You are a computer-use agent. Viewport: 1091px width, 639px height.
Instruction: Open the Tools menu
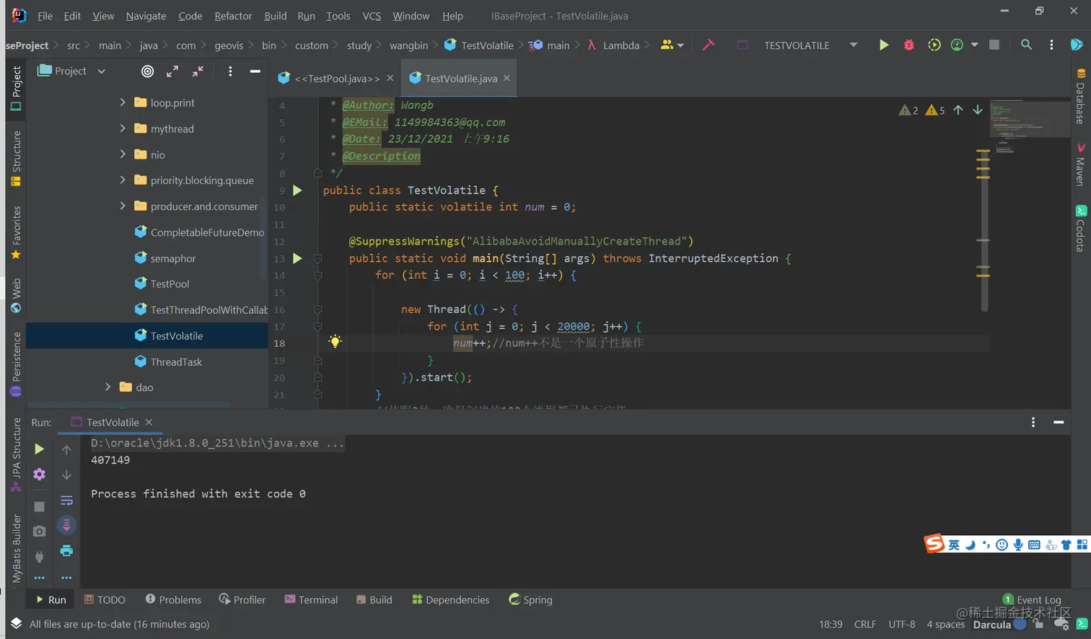(x=338, y=15)
